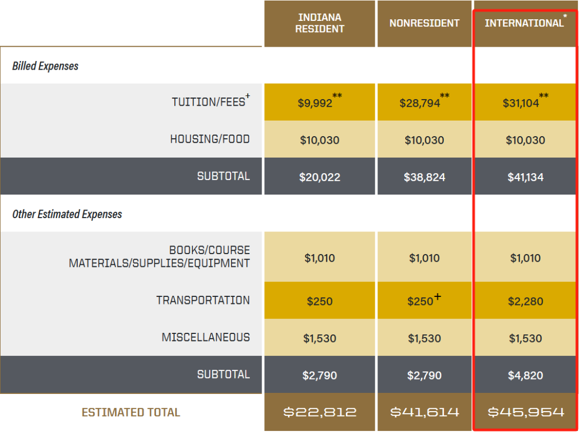Click the Housing/Food row label
This screenshot has width=579, height=432.
point(210,139)
